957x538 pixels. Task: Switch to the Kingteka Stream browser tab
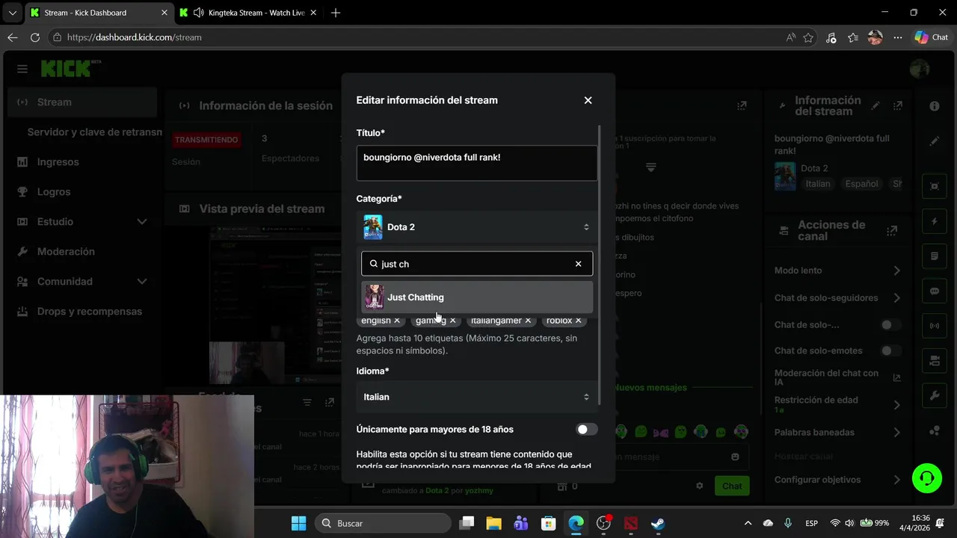click(x=248, y=13)
